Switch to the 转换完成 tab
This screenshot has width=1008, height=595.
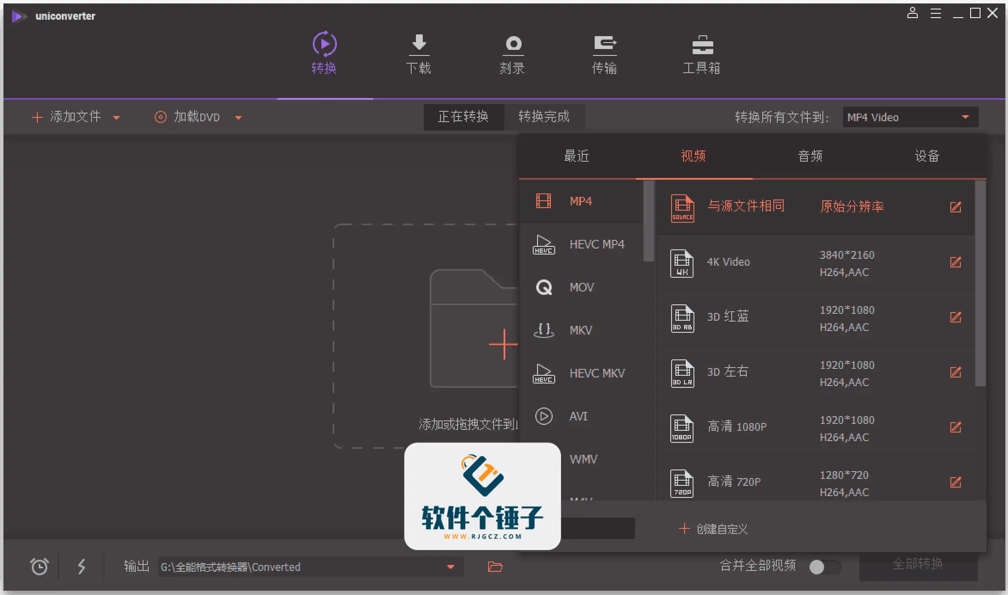[x=544, y=117]
